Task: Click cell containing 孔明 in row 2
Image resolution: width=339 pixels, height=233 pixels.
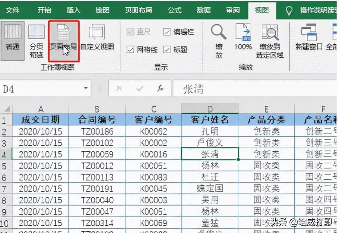Action: click(209, 131)
